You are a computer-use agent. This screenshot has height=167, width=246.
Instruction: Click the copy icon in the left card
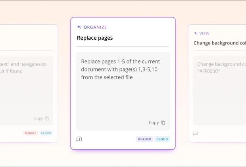click(47, 119)
